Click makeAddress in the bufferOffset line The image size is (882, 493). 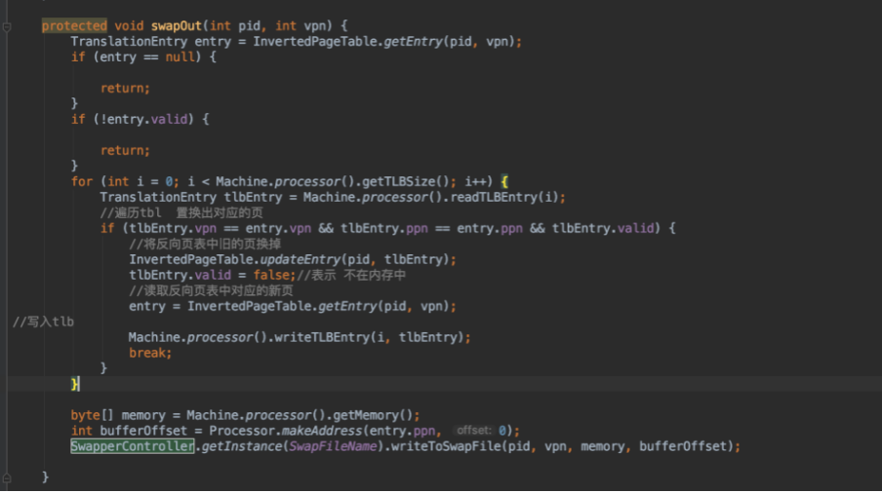pyautogui.click(x=322, y=431)
